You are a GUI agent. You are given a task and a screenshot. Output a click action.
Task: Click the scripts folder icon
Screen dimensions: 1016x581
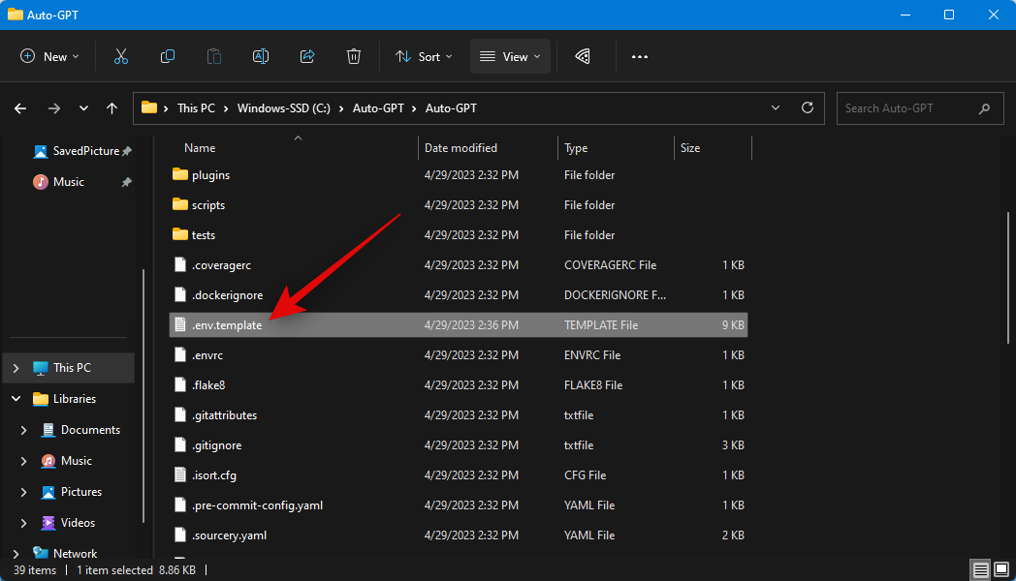[180, 204]
